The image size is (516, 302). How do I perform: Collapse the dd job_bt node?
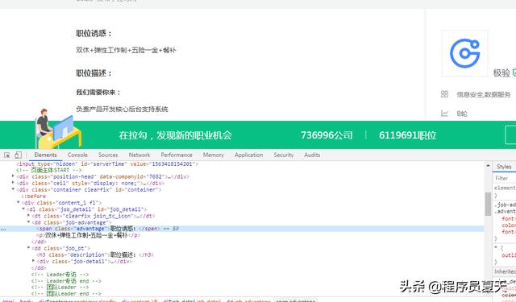pos(29,248)
